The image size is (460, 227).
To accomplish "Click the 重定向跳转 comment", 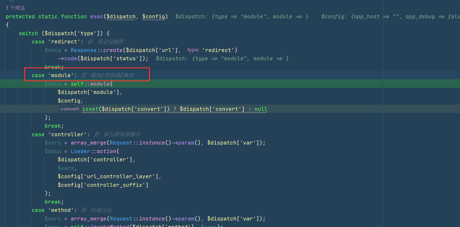I will pos(110,42).
